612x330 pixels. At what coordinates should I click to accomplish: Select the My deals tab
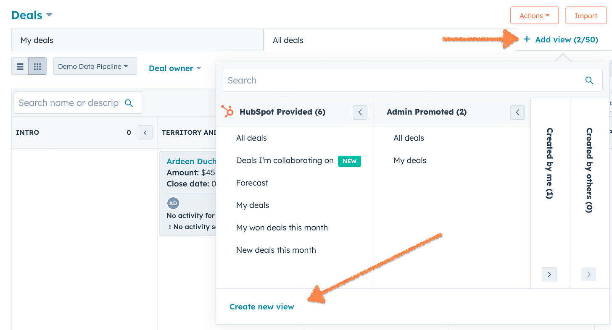(137, 40)
